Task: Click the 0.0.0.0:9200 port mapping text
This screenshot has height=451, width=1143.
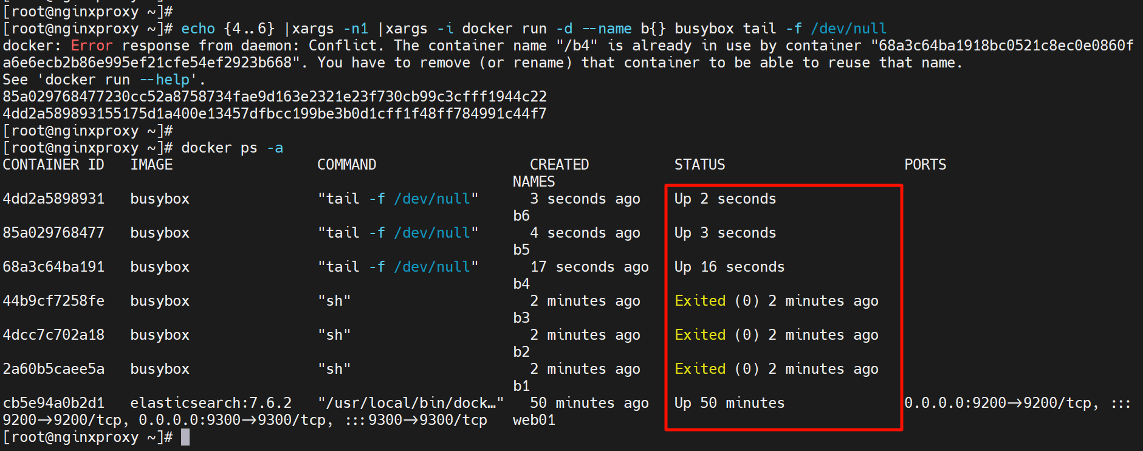Action: coord(955,403)
